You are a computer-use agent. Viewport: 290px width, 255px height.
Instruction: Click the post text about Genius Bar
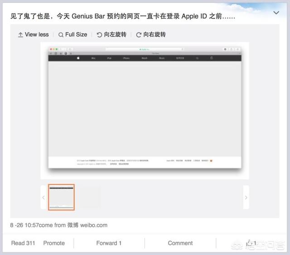pyautogui.click(x=123, y=16)
